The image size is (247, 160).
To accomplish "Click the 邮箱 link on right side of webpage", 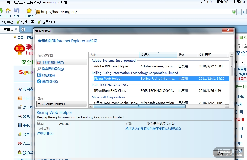I will tap(241, 97).
